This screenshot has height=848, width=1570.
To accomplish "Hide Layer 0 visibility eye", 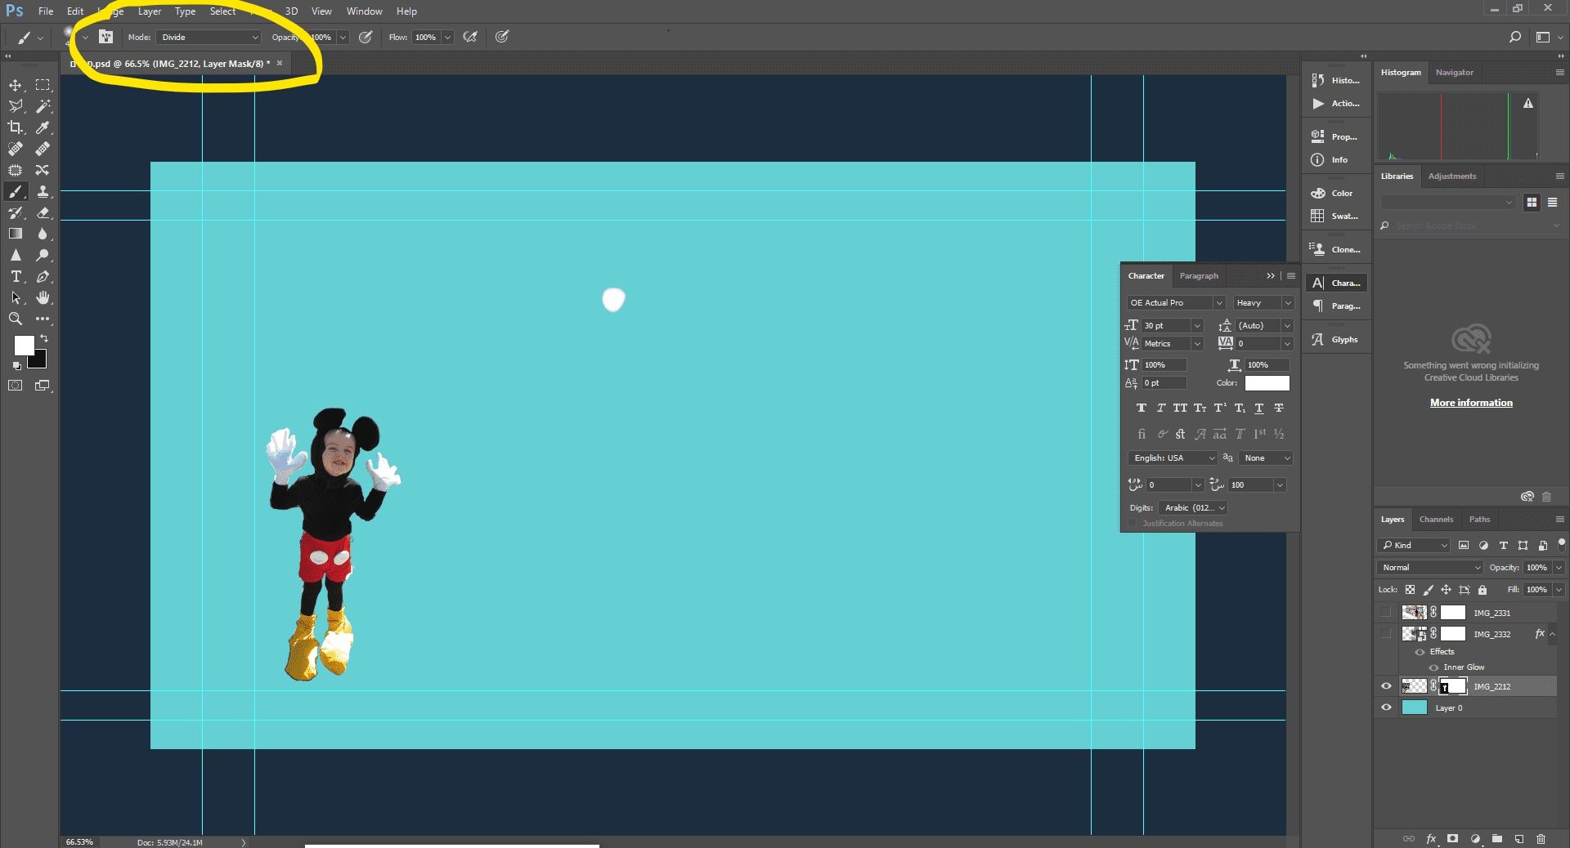I will (1386, 707).
